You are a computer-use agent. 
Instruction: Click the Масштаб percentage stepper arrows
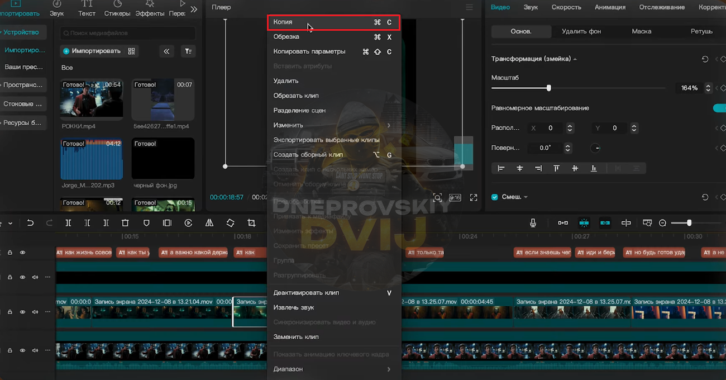click(708, 88)
